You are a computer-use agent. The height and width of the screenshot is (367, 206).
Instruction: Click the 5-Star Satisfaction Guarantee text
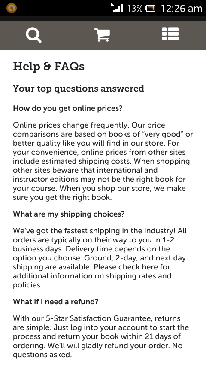(98, 318)
